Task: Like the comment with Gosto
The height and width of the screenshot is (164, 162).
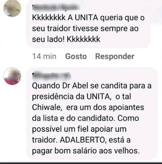Action: coord(76,56)
